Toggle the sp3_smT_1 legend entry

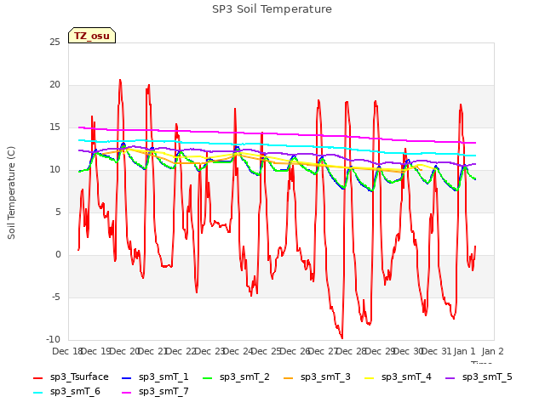click(x=155, y=377)
